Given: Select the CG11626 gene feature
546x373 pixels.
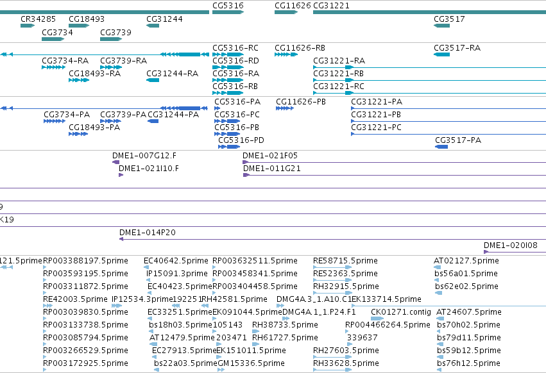Looking at the screenshot, I should [x=286, y=12].
